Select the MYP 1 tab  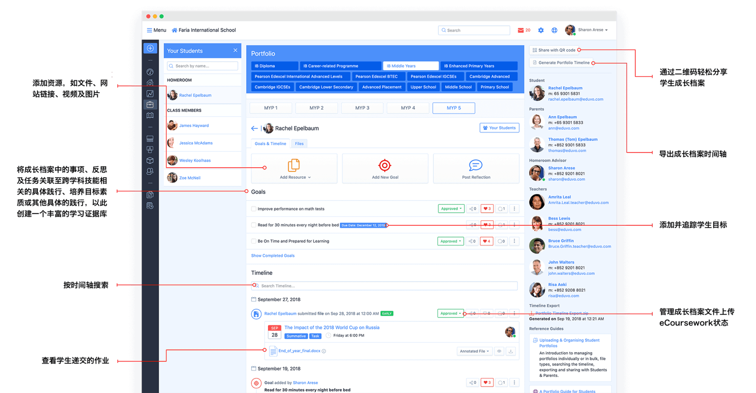(271, 108)
